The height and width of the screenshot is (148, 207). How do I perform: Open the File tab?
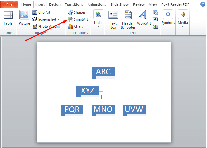pyautogui.click(x=9, y=4)
